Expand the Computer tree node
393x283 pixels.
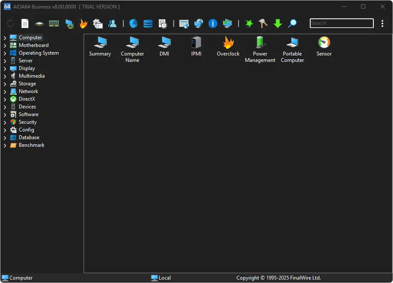[5, 38]
